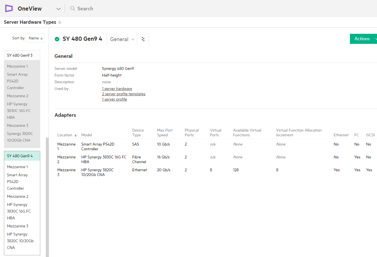
Task: Click the 128 available virtual functions cell
Action: pyautogui.click(x=236, y=170)
